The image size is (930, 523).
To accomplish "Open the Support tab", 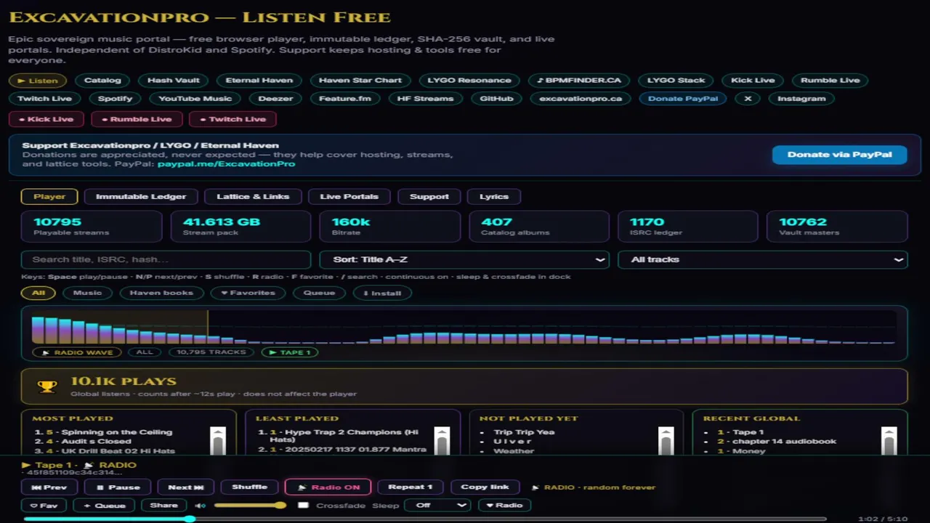I will pos(429,197).
